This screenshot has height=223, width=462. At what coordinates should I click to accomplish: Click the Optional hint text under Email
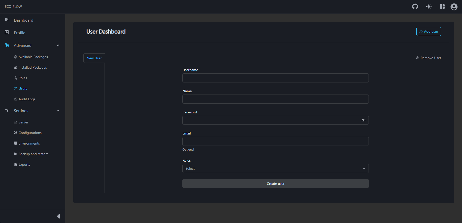pyautogui.click(x=188, y=150)
